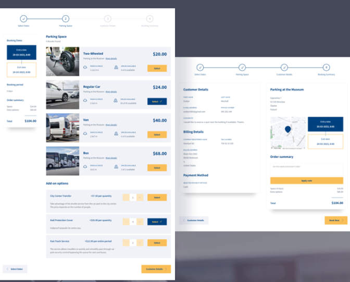The width and height of the screenshot is (350, 282).
Task: Click the Parking Space checkmark step in the summary panel
Action: (242, 67)
